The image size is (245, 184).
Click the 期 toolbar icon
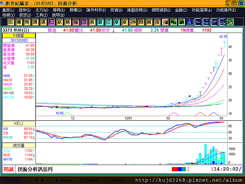(27, 22)
